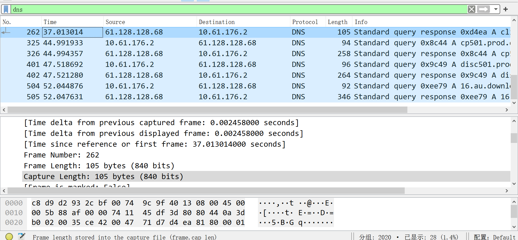Viewport: 518px width, 240px height.
Task: Apply the display filter arrow button
Action: pos(483,9)
